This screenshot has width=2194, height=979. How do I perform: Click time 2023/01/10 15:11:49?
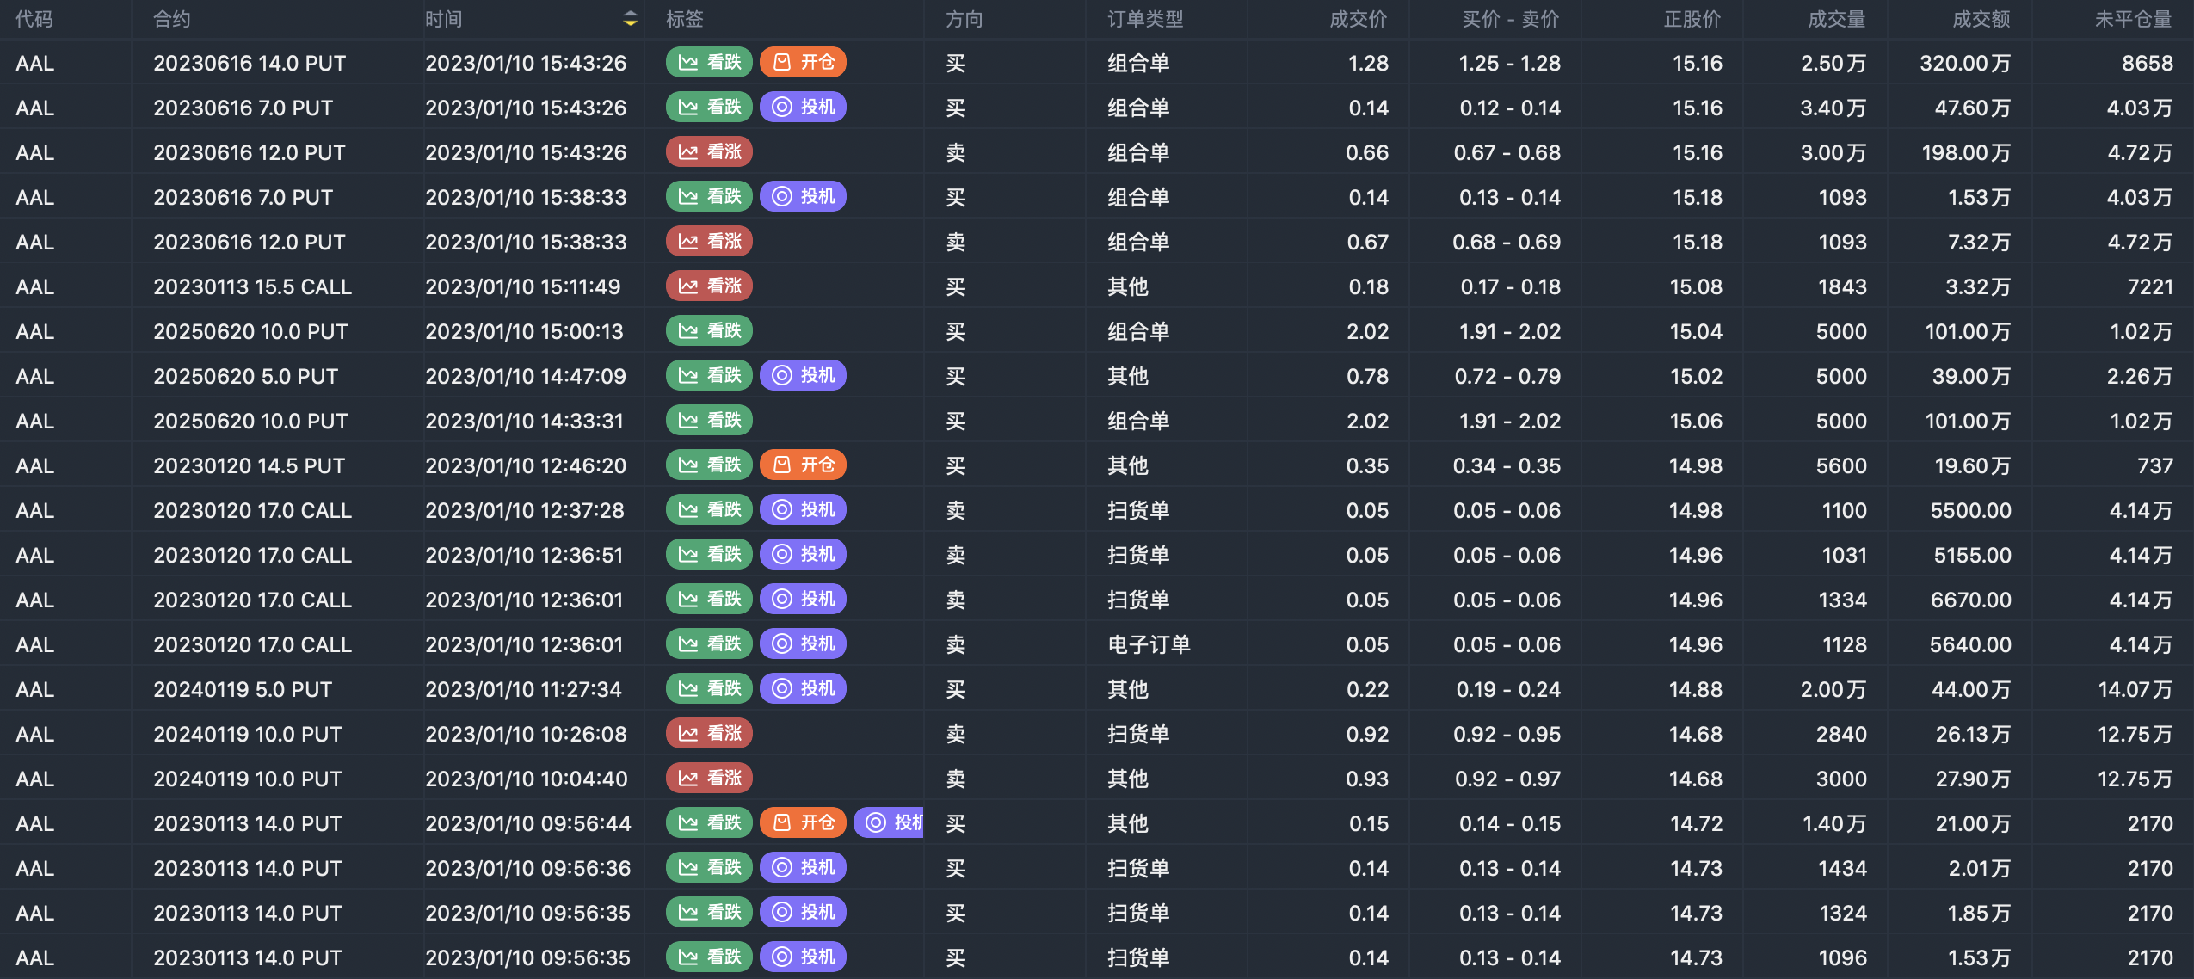(523, 286)
